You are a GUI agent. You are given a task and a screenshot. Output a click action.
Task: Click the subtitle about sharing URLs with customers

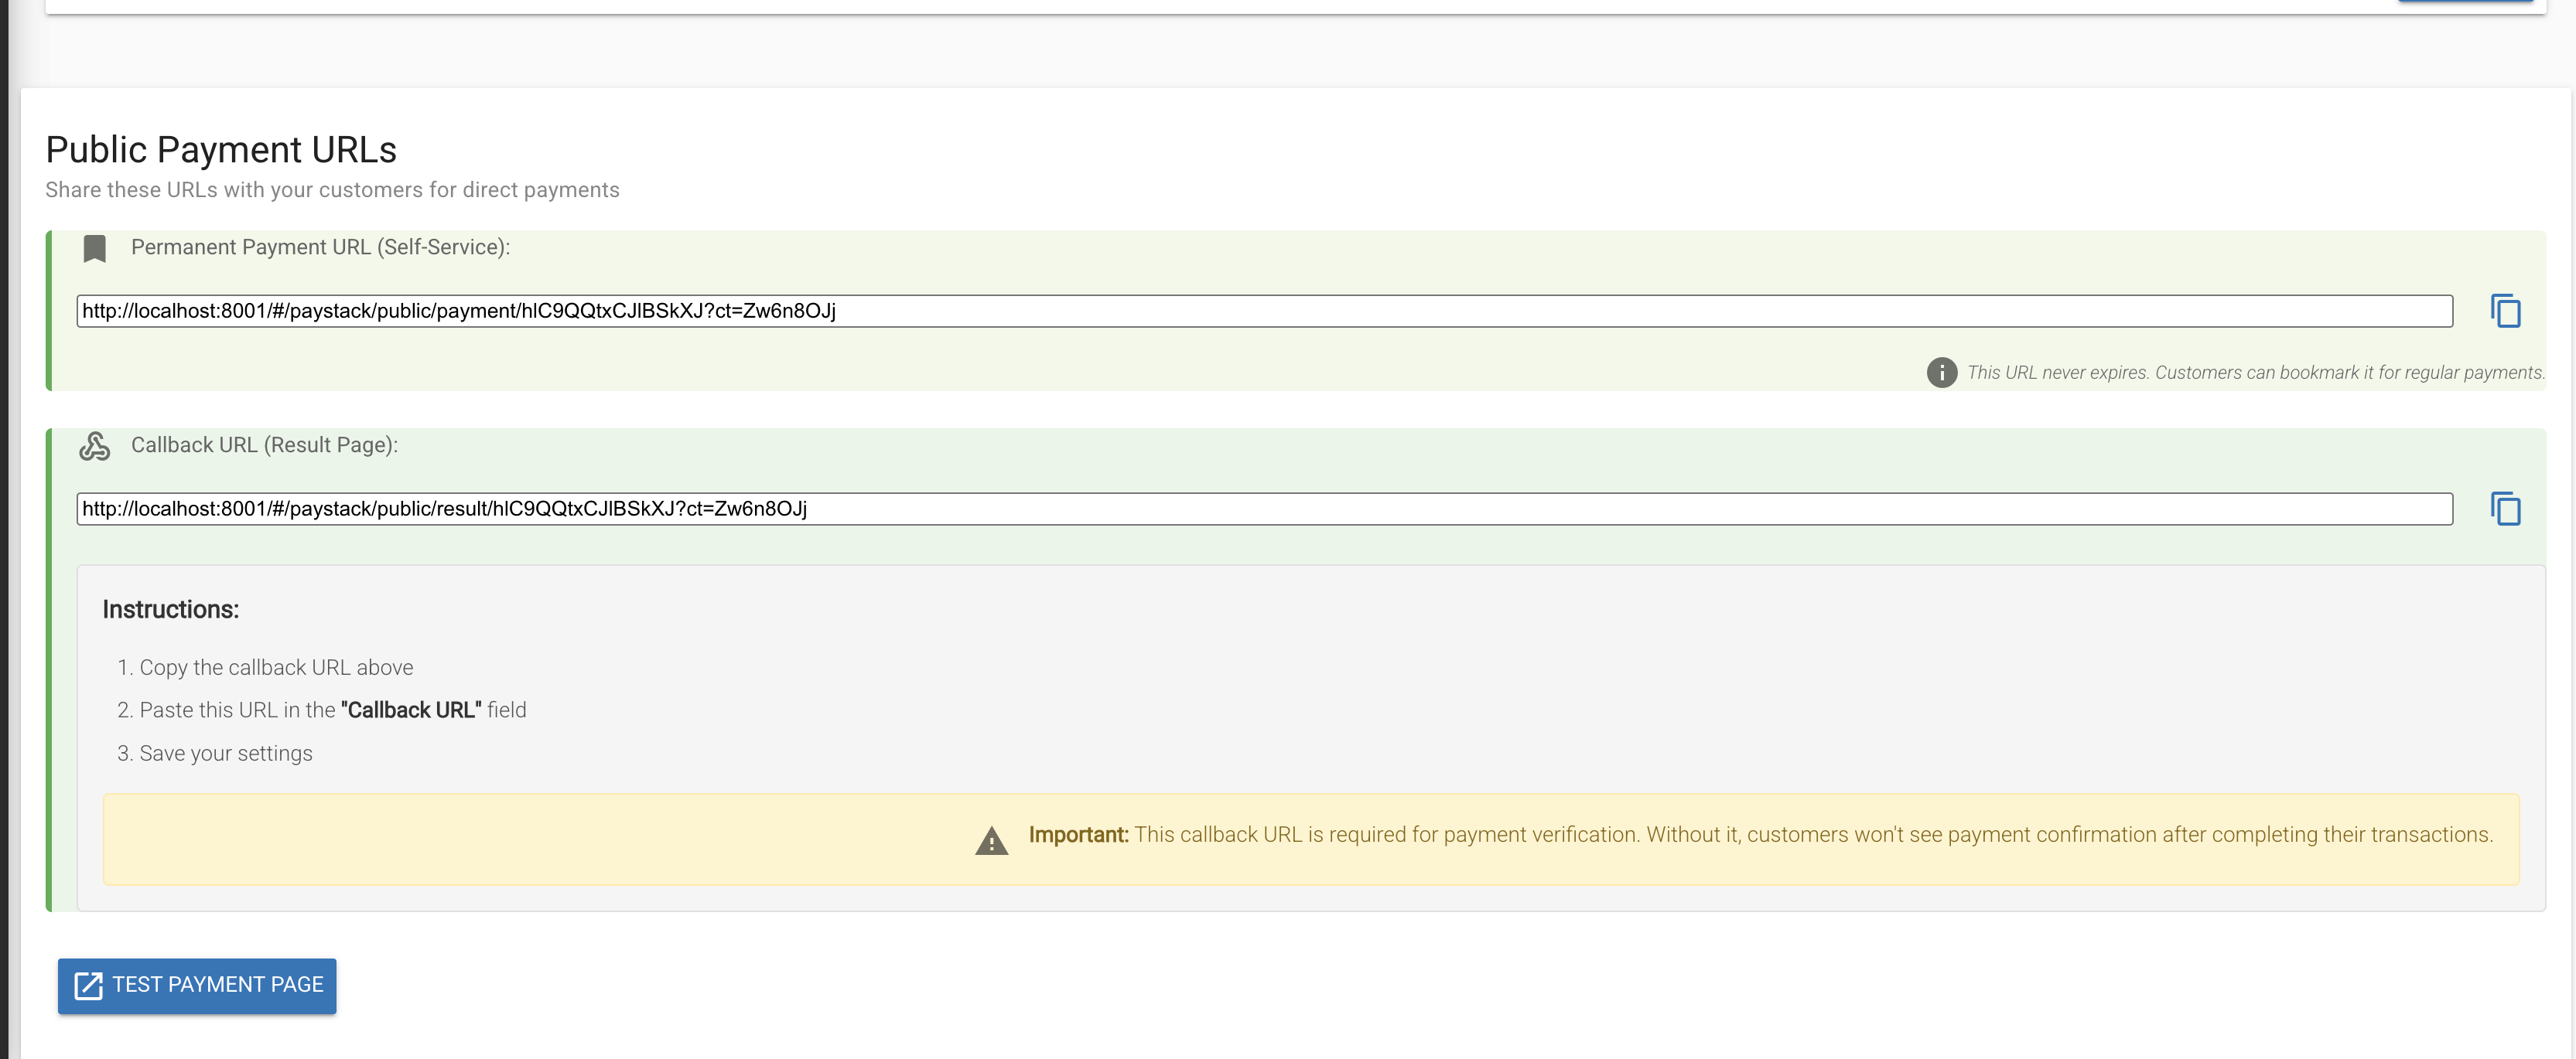point(332,190)
